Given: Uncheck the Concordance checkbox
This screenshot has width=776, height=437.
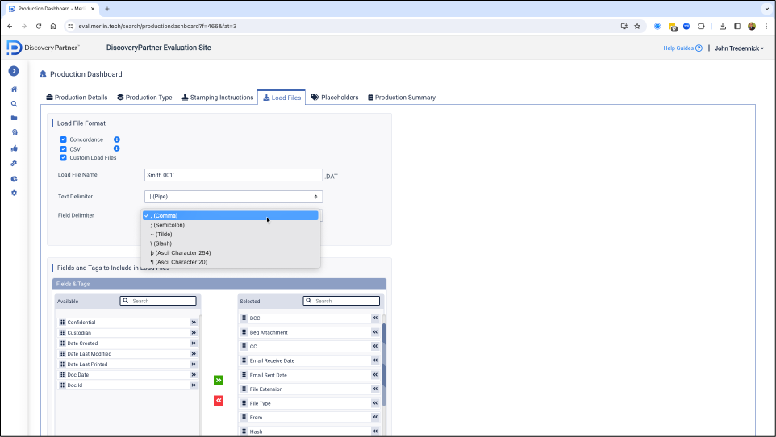Looking at the screenshot, I should [64, 139].
